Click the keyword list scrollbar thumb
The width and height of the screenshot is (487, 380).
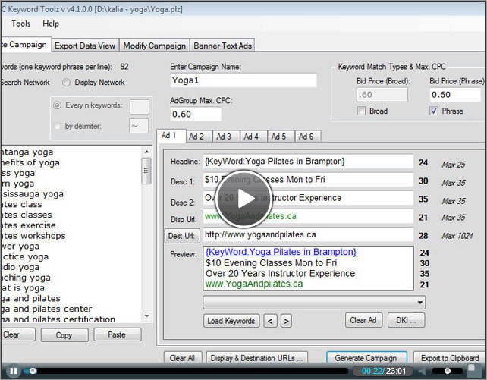pos(146,171)
